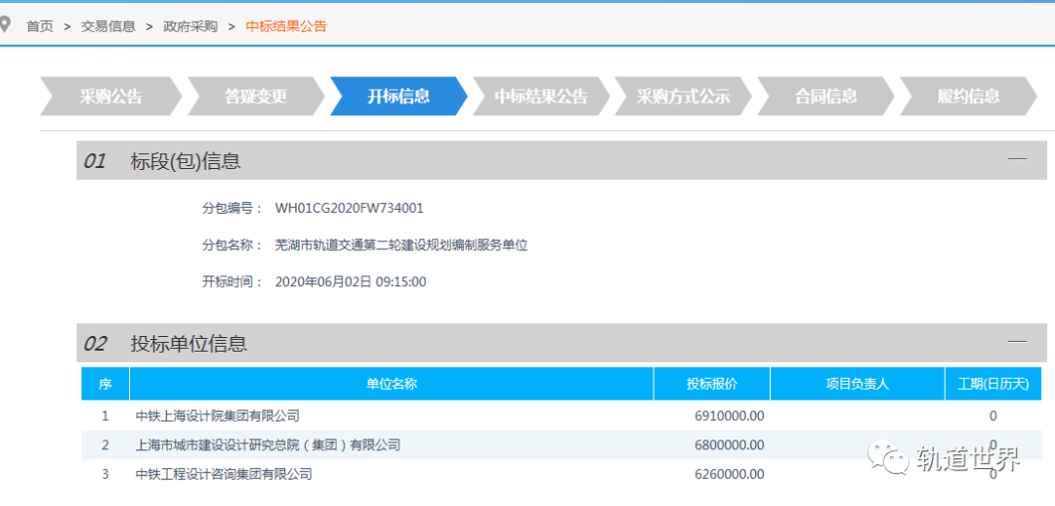Click the location pin icon in breadcrumb
The width and height of the screenshot is (1055, 506).
6,25
